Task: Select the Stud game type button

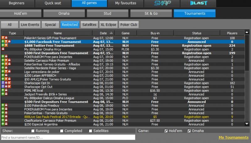Action: coord(108,13)
